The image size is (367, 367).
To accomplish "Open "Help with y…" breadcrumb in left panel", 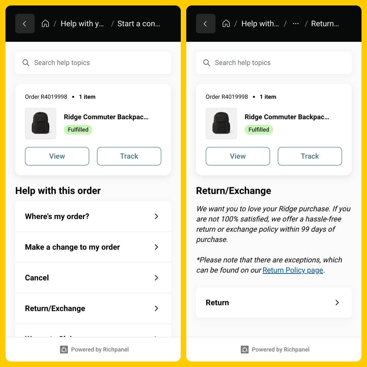I will point(82,24).
